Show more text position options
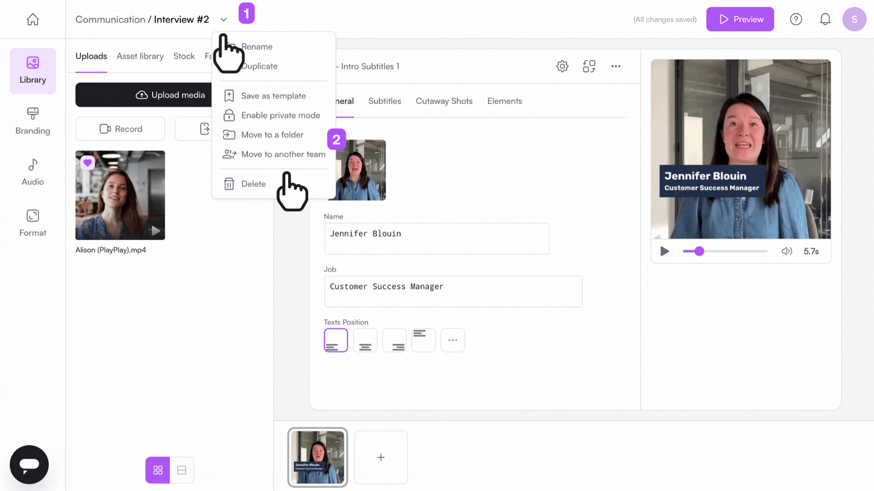This screenshot has width=874, height=491. [452, 340]
